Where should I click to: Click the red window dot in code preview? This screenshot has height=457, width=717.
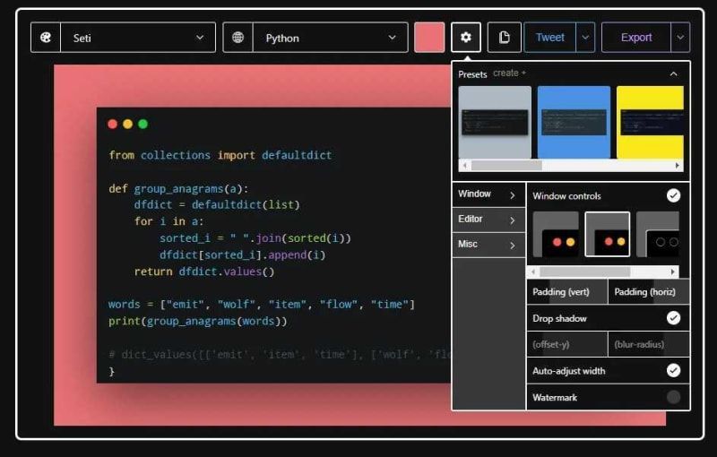coord(113,124)
